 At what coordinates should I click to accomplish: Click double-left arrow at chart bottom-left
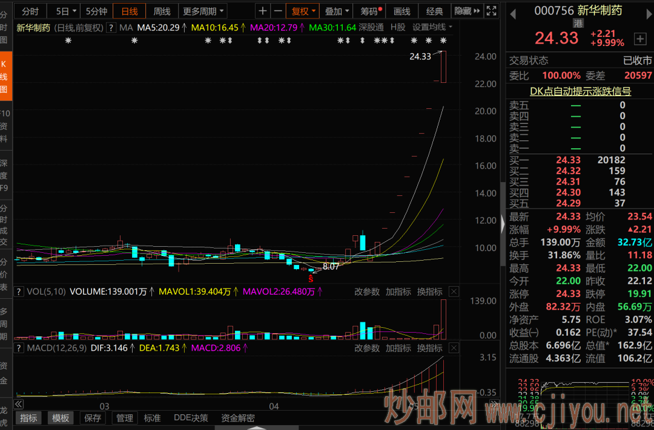tap(18, 404)
